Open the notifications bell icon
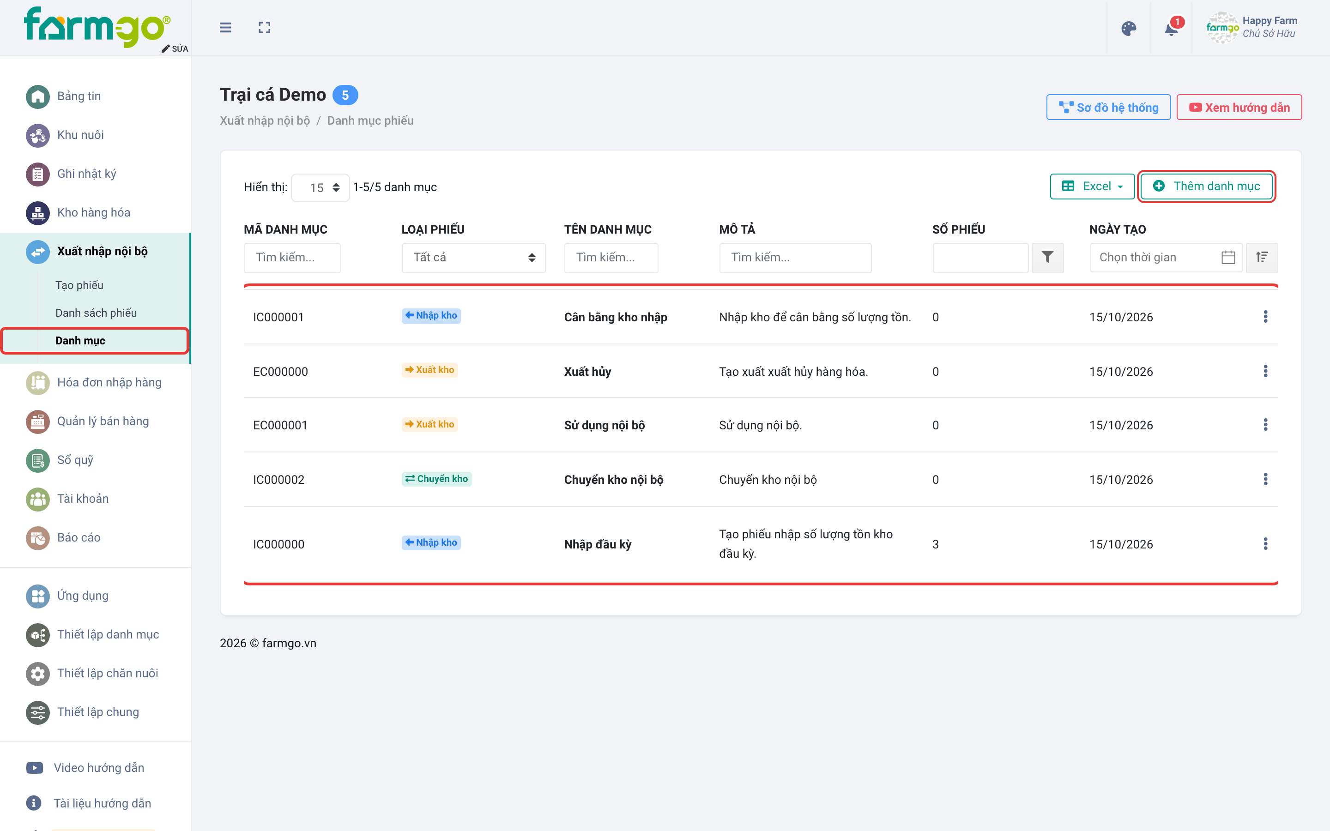1330x831 pixels. click(x=1171, y=29)
